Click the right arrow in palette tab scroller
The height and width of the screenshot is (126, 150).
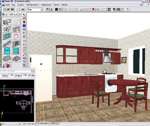19,14
